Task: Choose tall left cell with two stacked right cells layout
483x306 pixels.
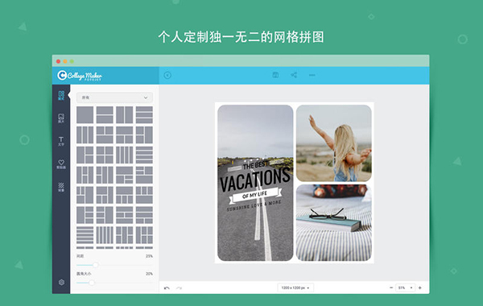Action: pyautogui.click(x=85, y=155)
